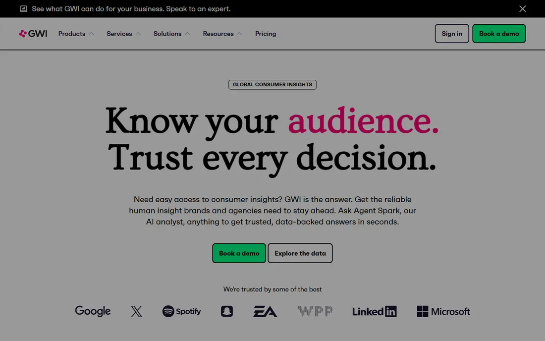Screen dimensions: 545x341
Task: Click the word audience in the headline
Action: click(x=363, y=120)
